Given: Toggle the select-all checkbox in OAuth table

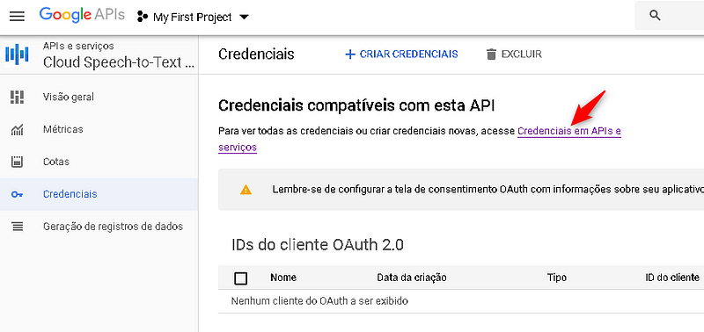Looking at the screenshot, I should 241,278.
